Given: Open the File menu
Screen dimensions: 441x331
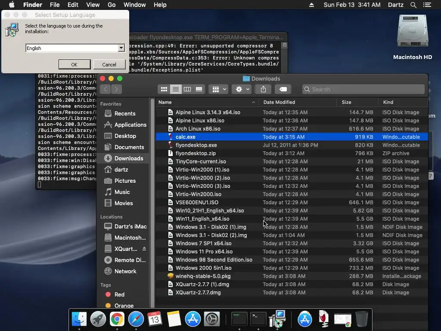Looking at the screenshot, I should click(x=55, y=5).
